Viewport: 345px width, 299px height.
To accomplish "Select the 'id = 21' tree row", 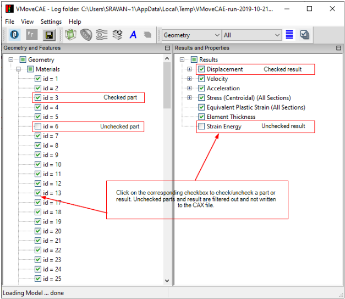I will (x=52, y=241).
